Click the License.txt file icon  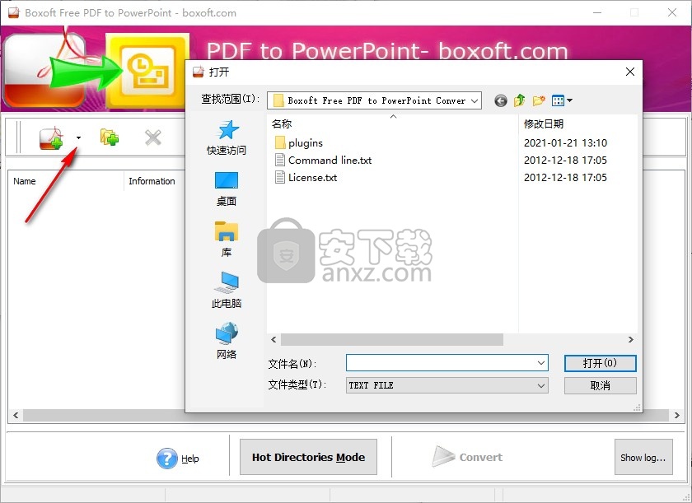(x=280, y=177)
